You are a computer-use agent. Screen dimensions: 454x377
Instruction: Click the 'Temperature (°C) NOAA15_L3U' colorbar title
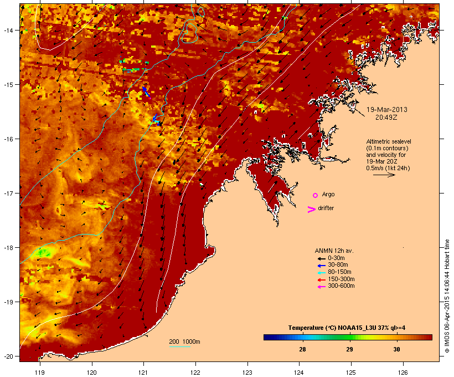tap(332, 328)
